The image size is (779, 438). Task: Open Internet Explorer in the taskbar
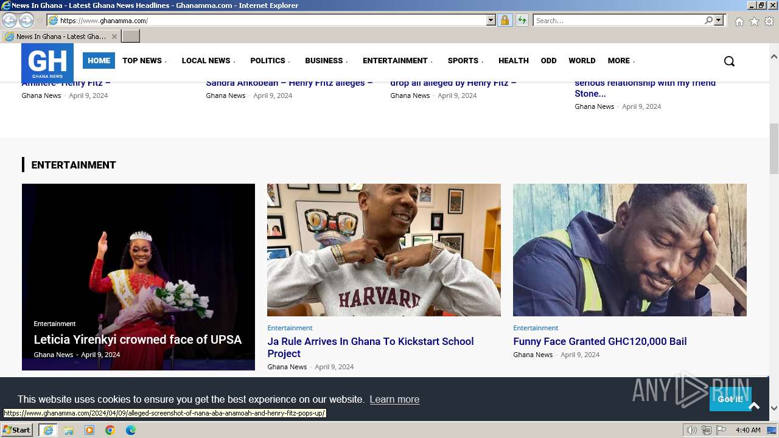point(48,430)
